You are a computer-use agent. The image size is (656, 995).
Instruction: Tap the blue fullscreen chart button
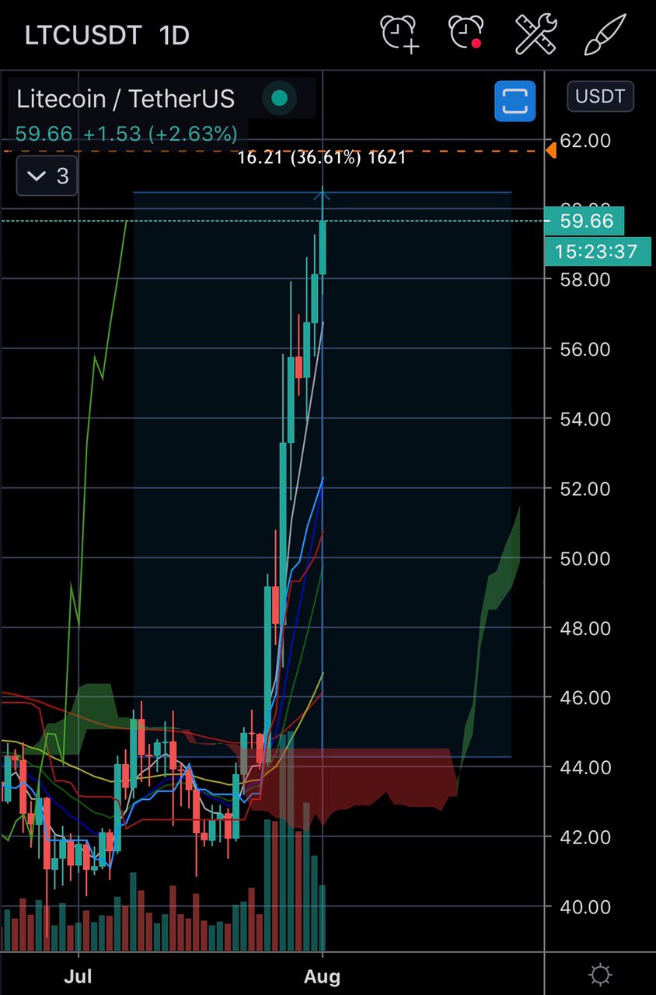point(515,101)
